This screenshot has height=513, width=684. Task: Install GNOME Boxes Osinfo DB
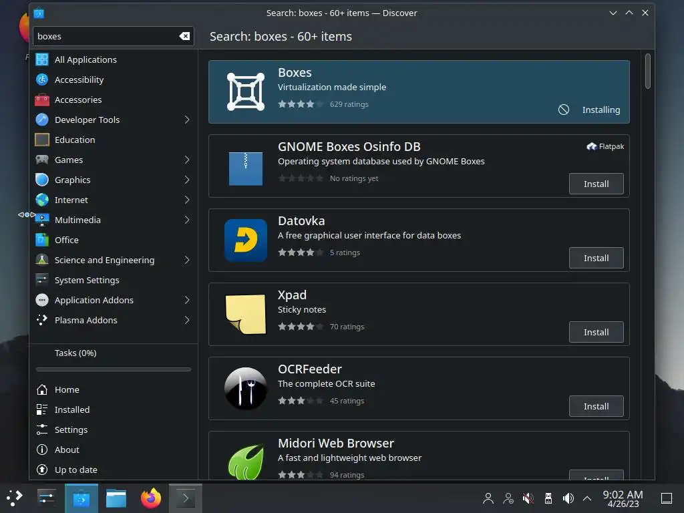click(x=596, y=184)
